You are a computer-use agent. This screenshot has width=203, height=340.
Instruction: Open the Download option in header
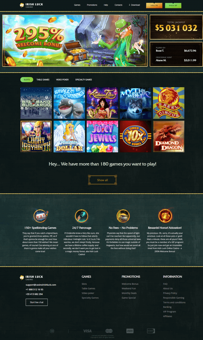click(x=134, y=5)
